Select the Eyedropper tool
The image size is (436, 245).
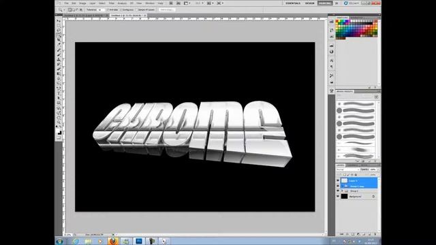[x=59, y=45]
